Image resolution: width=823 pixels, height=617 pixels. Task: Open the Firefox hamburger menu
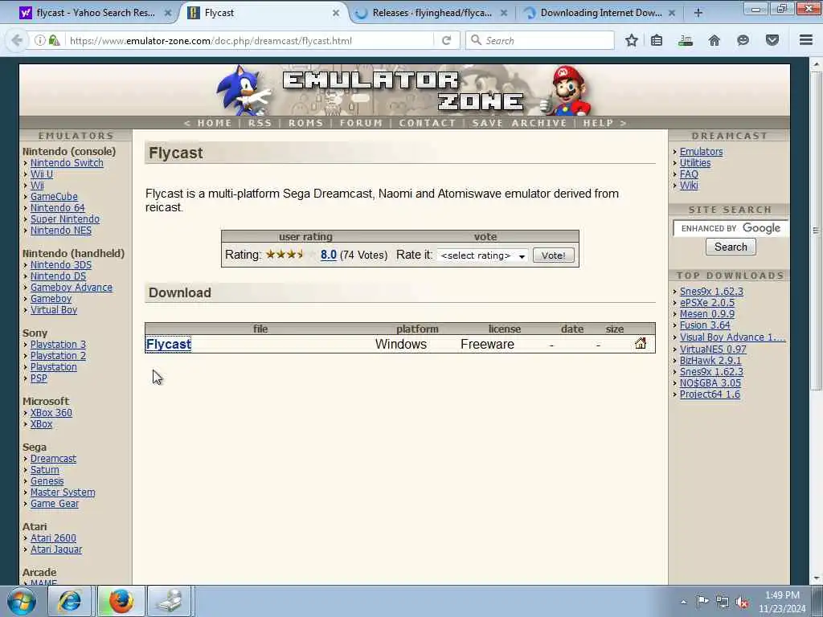click(x=806, y=40)
